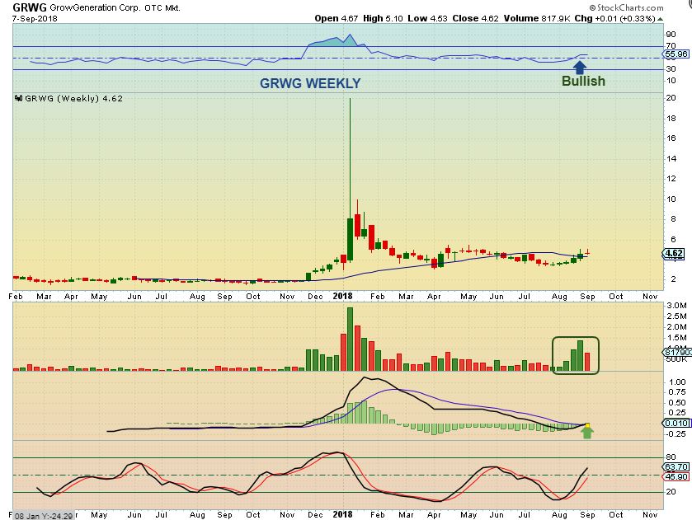Click the 3.0M volume axis label

pos(676,305)
